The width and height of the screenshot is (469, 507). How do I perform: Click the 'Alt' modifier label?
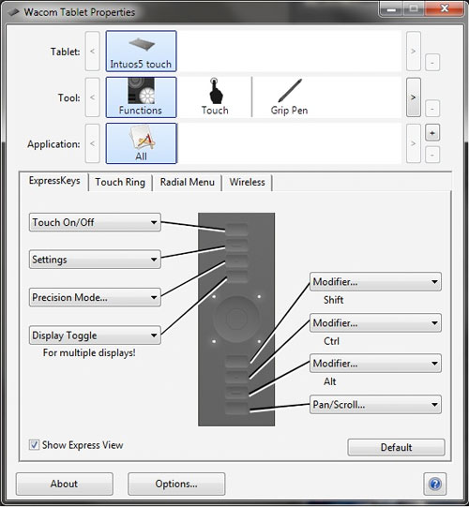point(330,381)
